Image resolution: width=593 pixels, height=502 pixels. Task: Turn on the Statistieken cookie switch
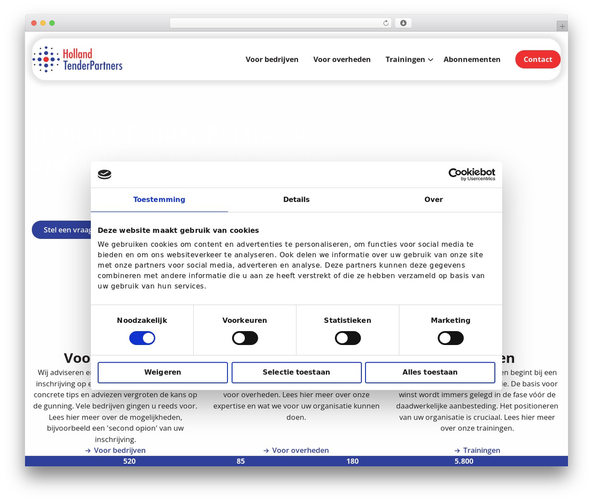pos(348,338)
